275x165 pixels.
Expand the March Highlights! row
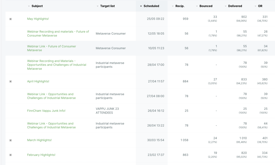coord(10,140)
